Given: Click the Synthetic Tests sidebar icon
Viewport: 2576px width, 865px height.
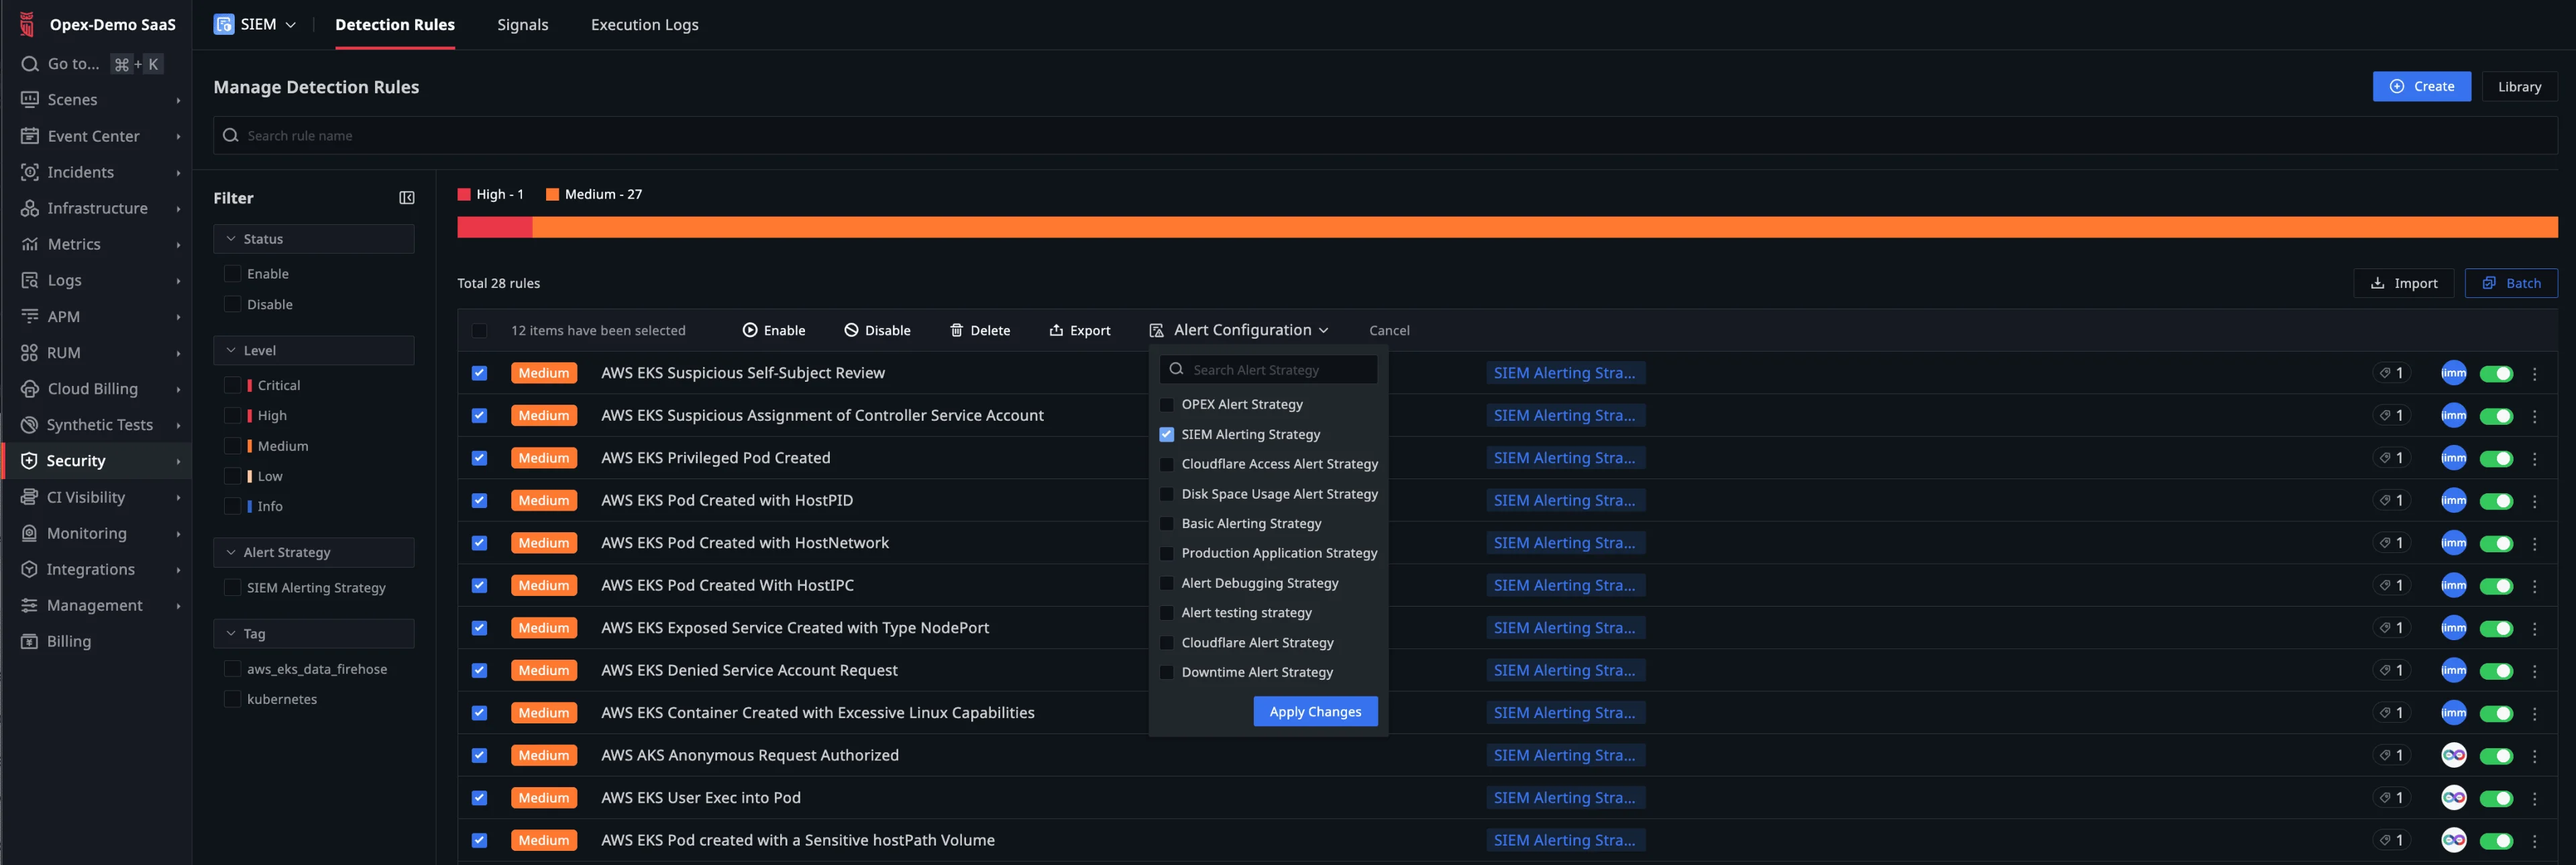Looking at the screenshot, I should [29, 425].
